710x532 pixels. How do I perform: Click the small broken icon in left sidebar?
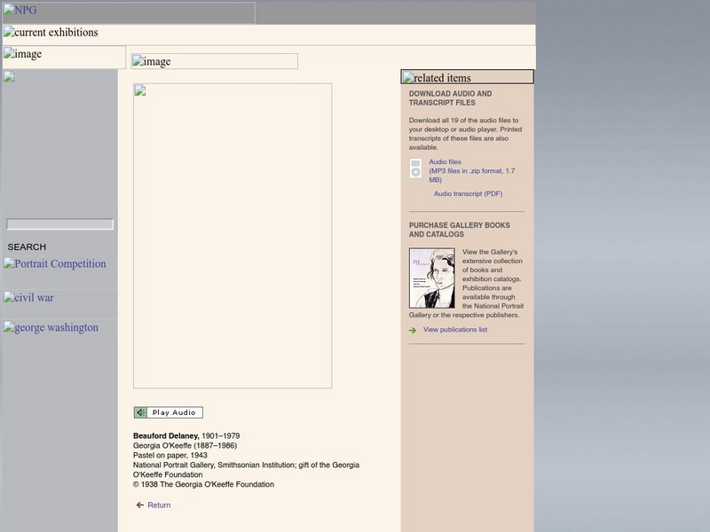pyautogui.click(x=9, y=76)
